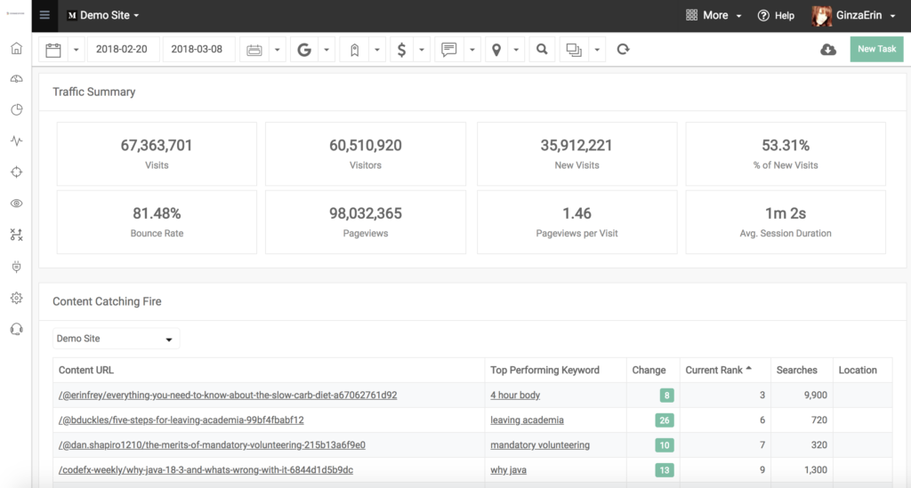Screen dimensions: 911x488
Task: Click the magnifying glass search icon
Action: click(x=541, y=50)
